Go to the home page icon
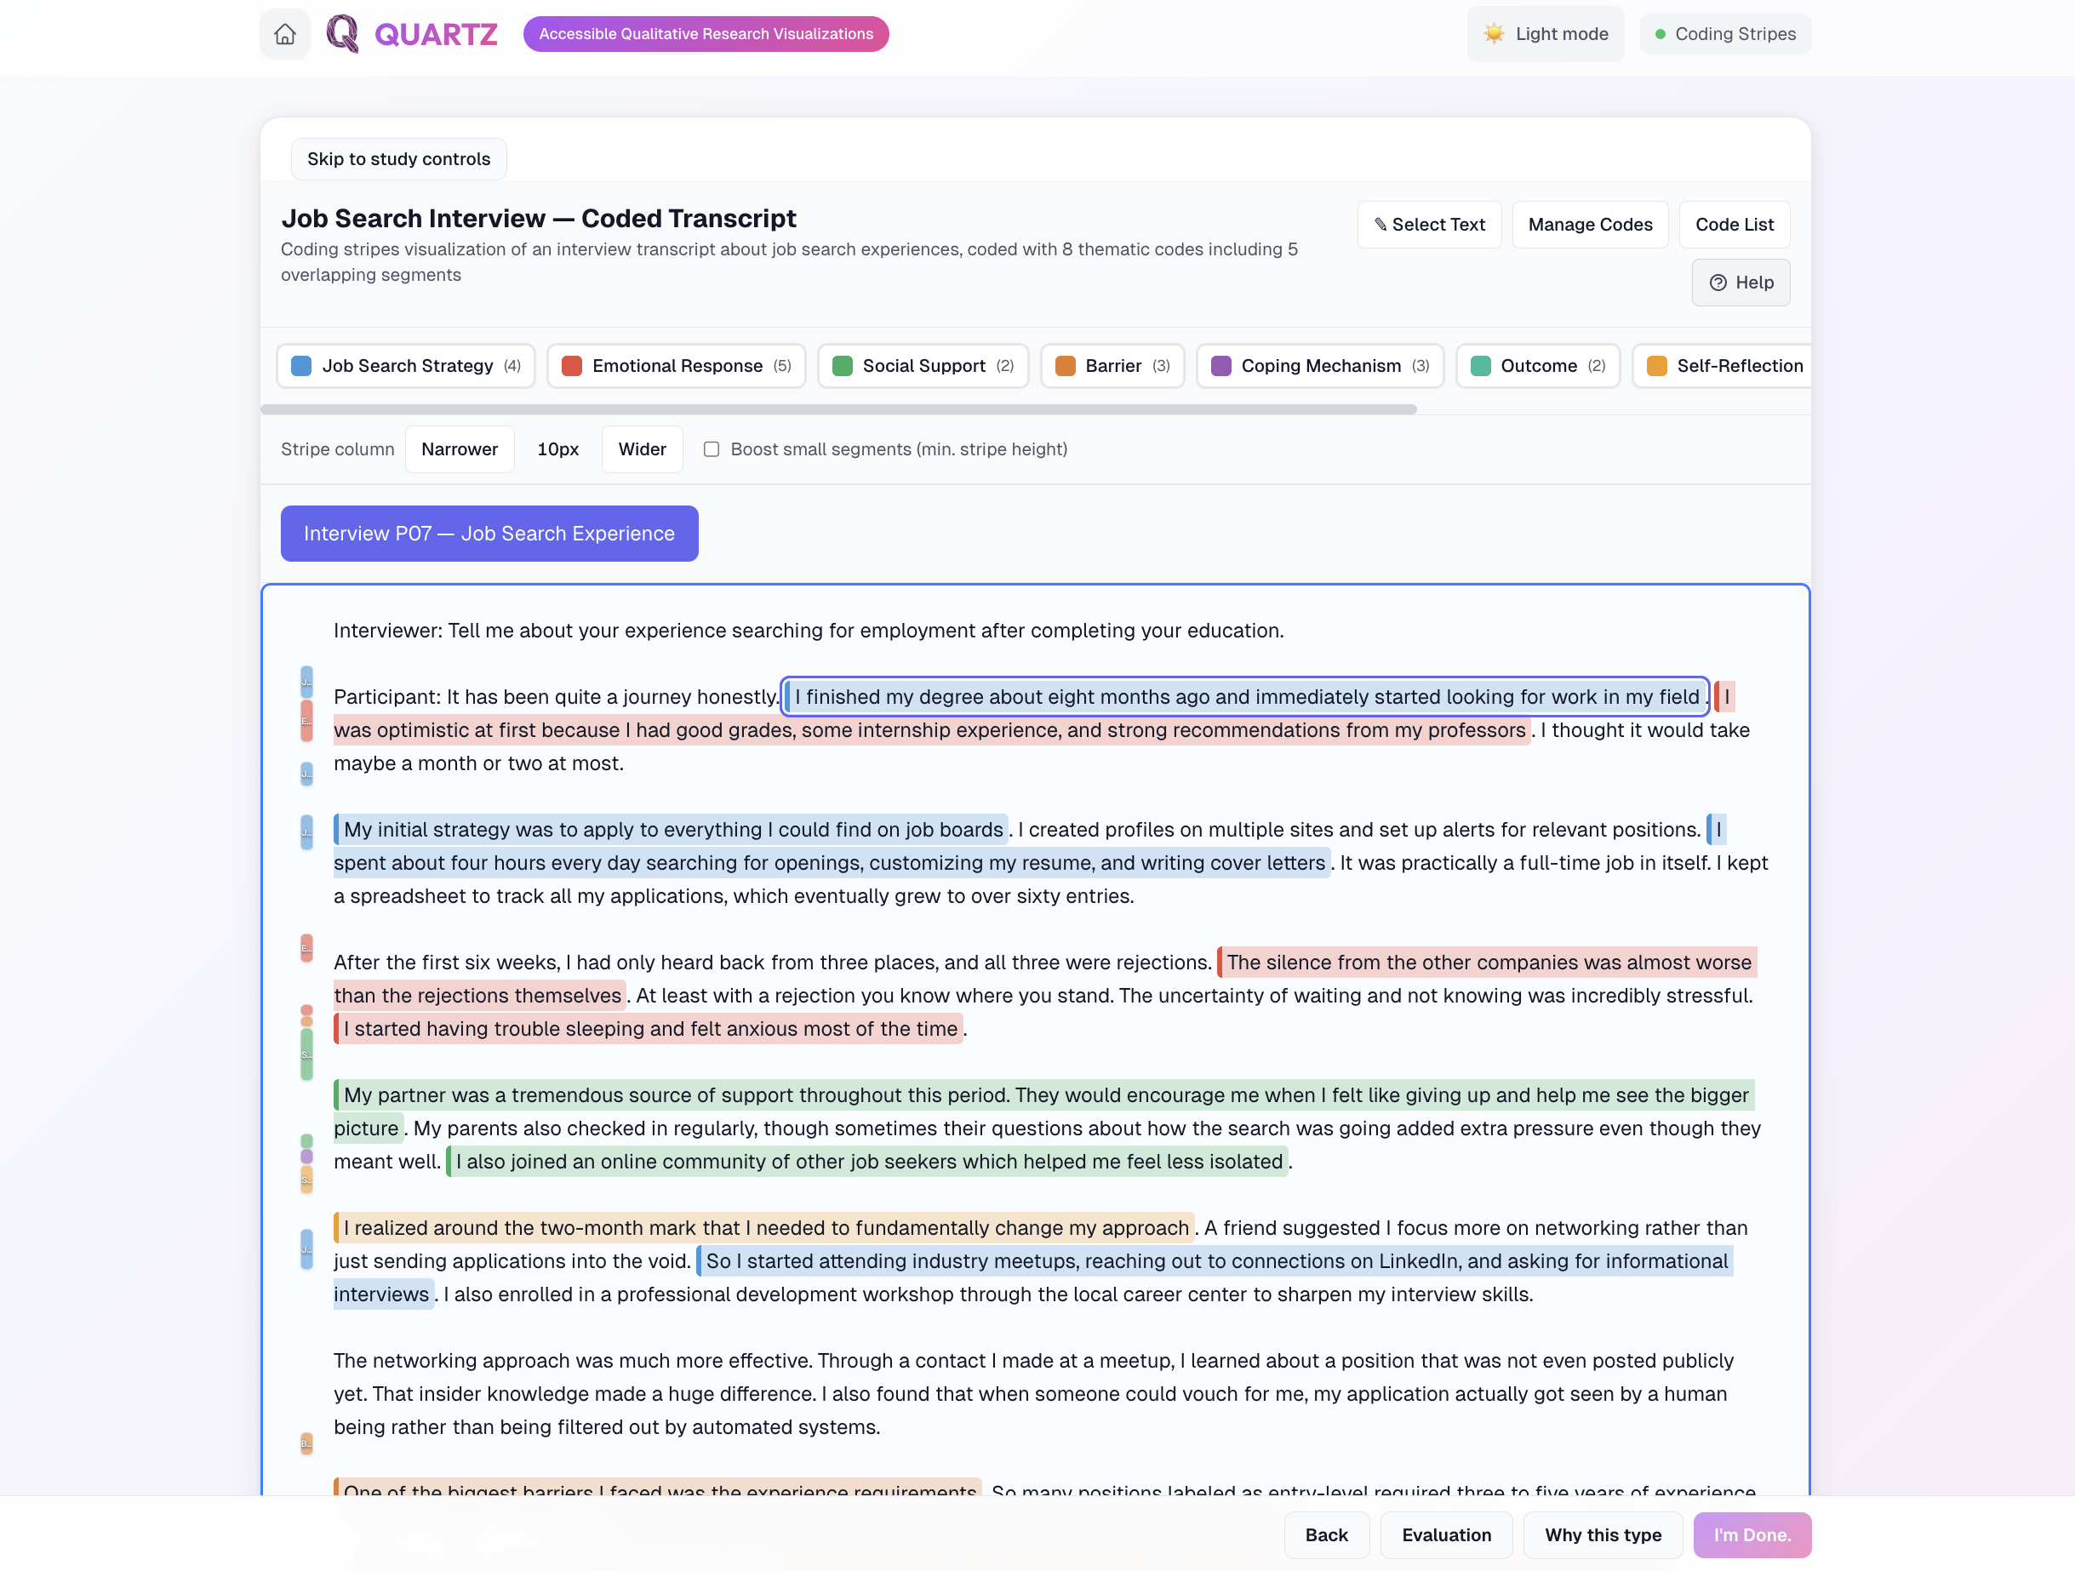Image resolution: width=2075 pixels, height=1571 pixels. [285, 34]
